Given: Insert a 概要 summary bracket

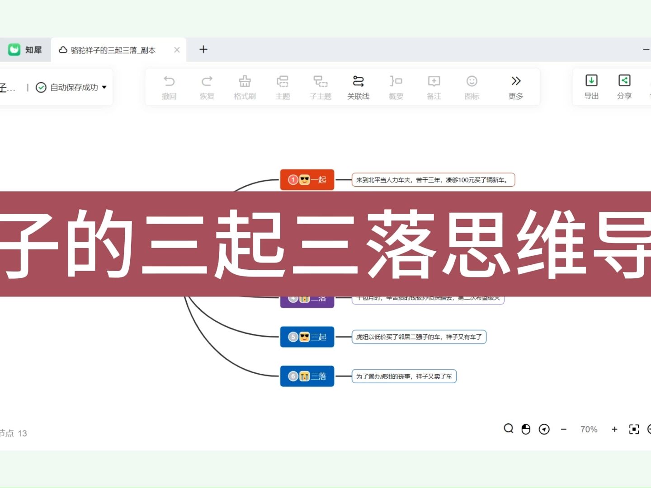Looking at the screenshot, I should [x=396, y=88].
